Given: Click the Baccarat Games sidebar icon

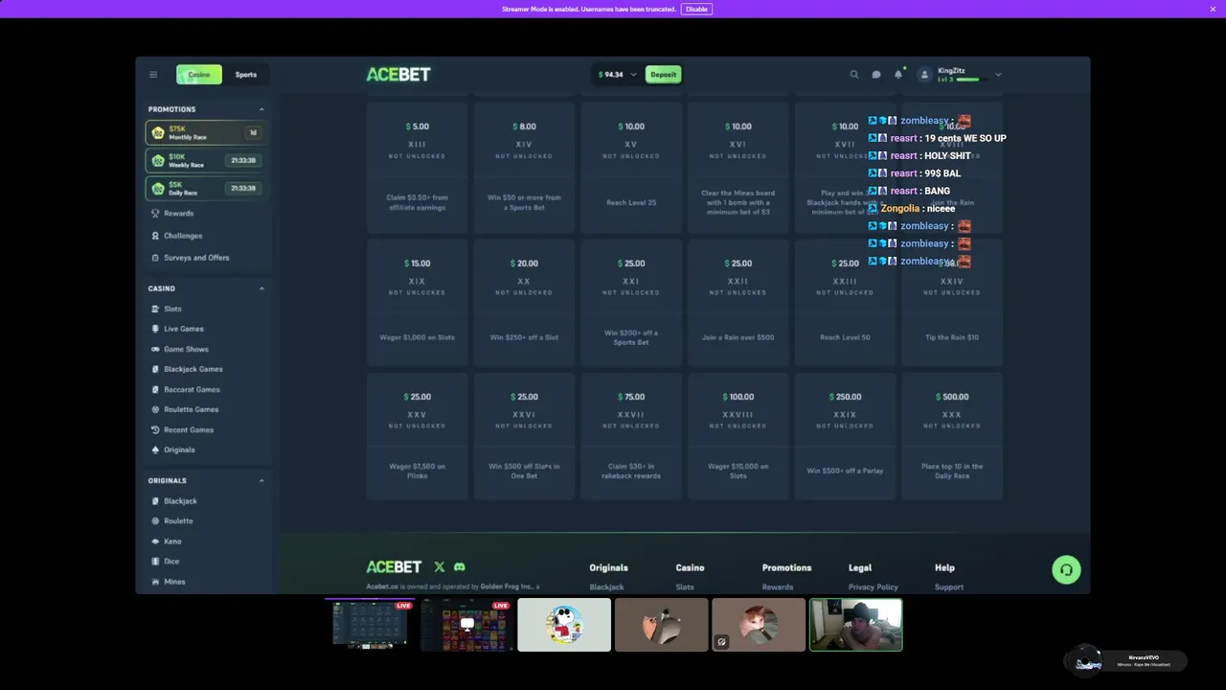Looking at the screenshot, I should pos(155,389).
